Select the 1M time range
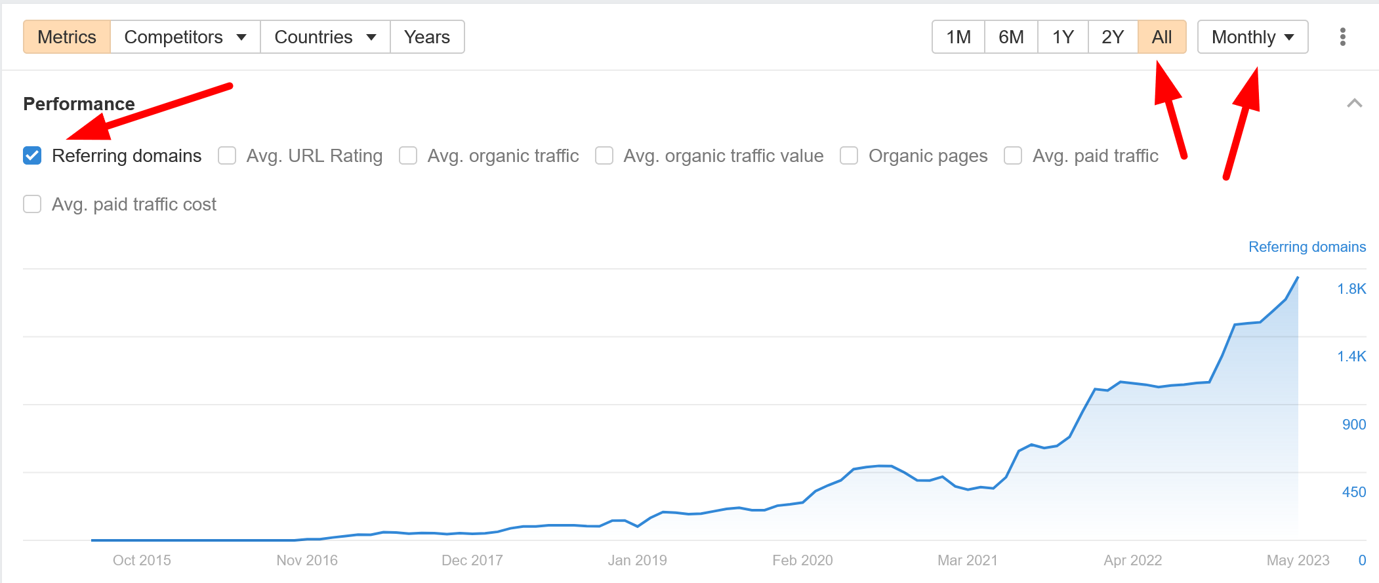The image size is (1379, 583). pos(958,37)
